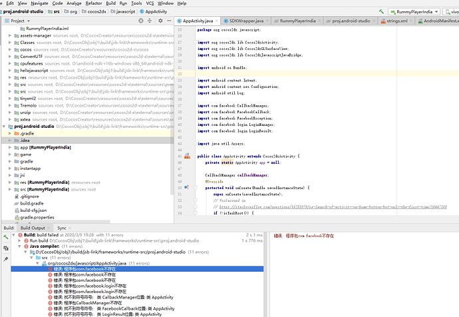Click the pin tab icon in Build panel

coord(6,259)
